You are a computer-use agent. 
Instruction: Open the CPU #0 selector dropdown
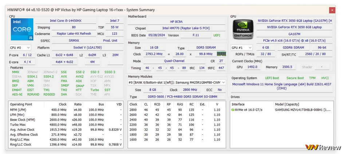(x=20, y=48)
